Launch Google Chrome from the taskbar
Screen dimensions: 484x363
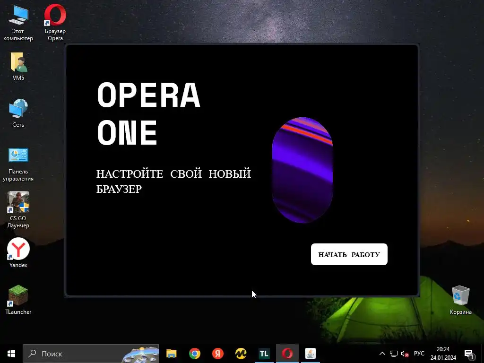[195, 354]
